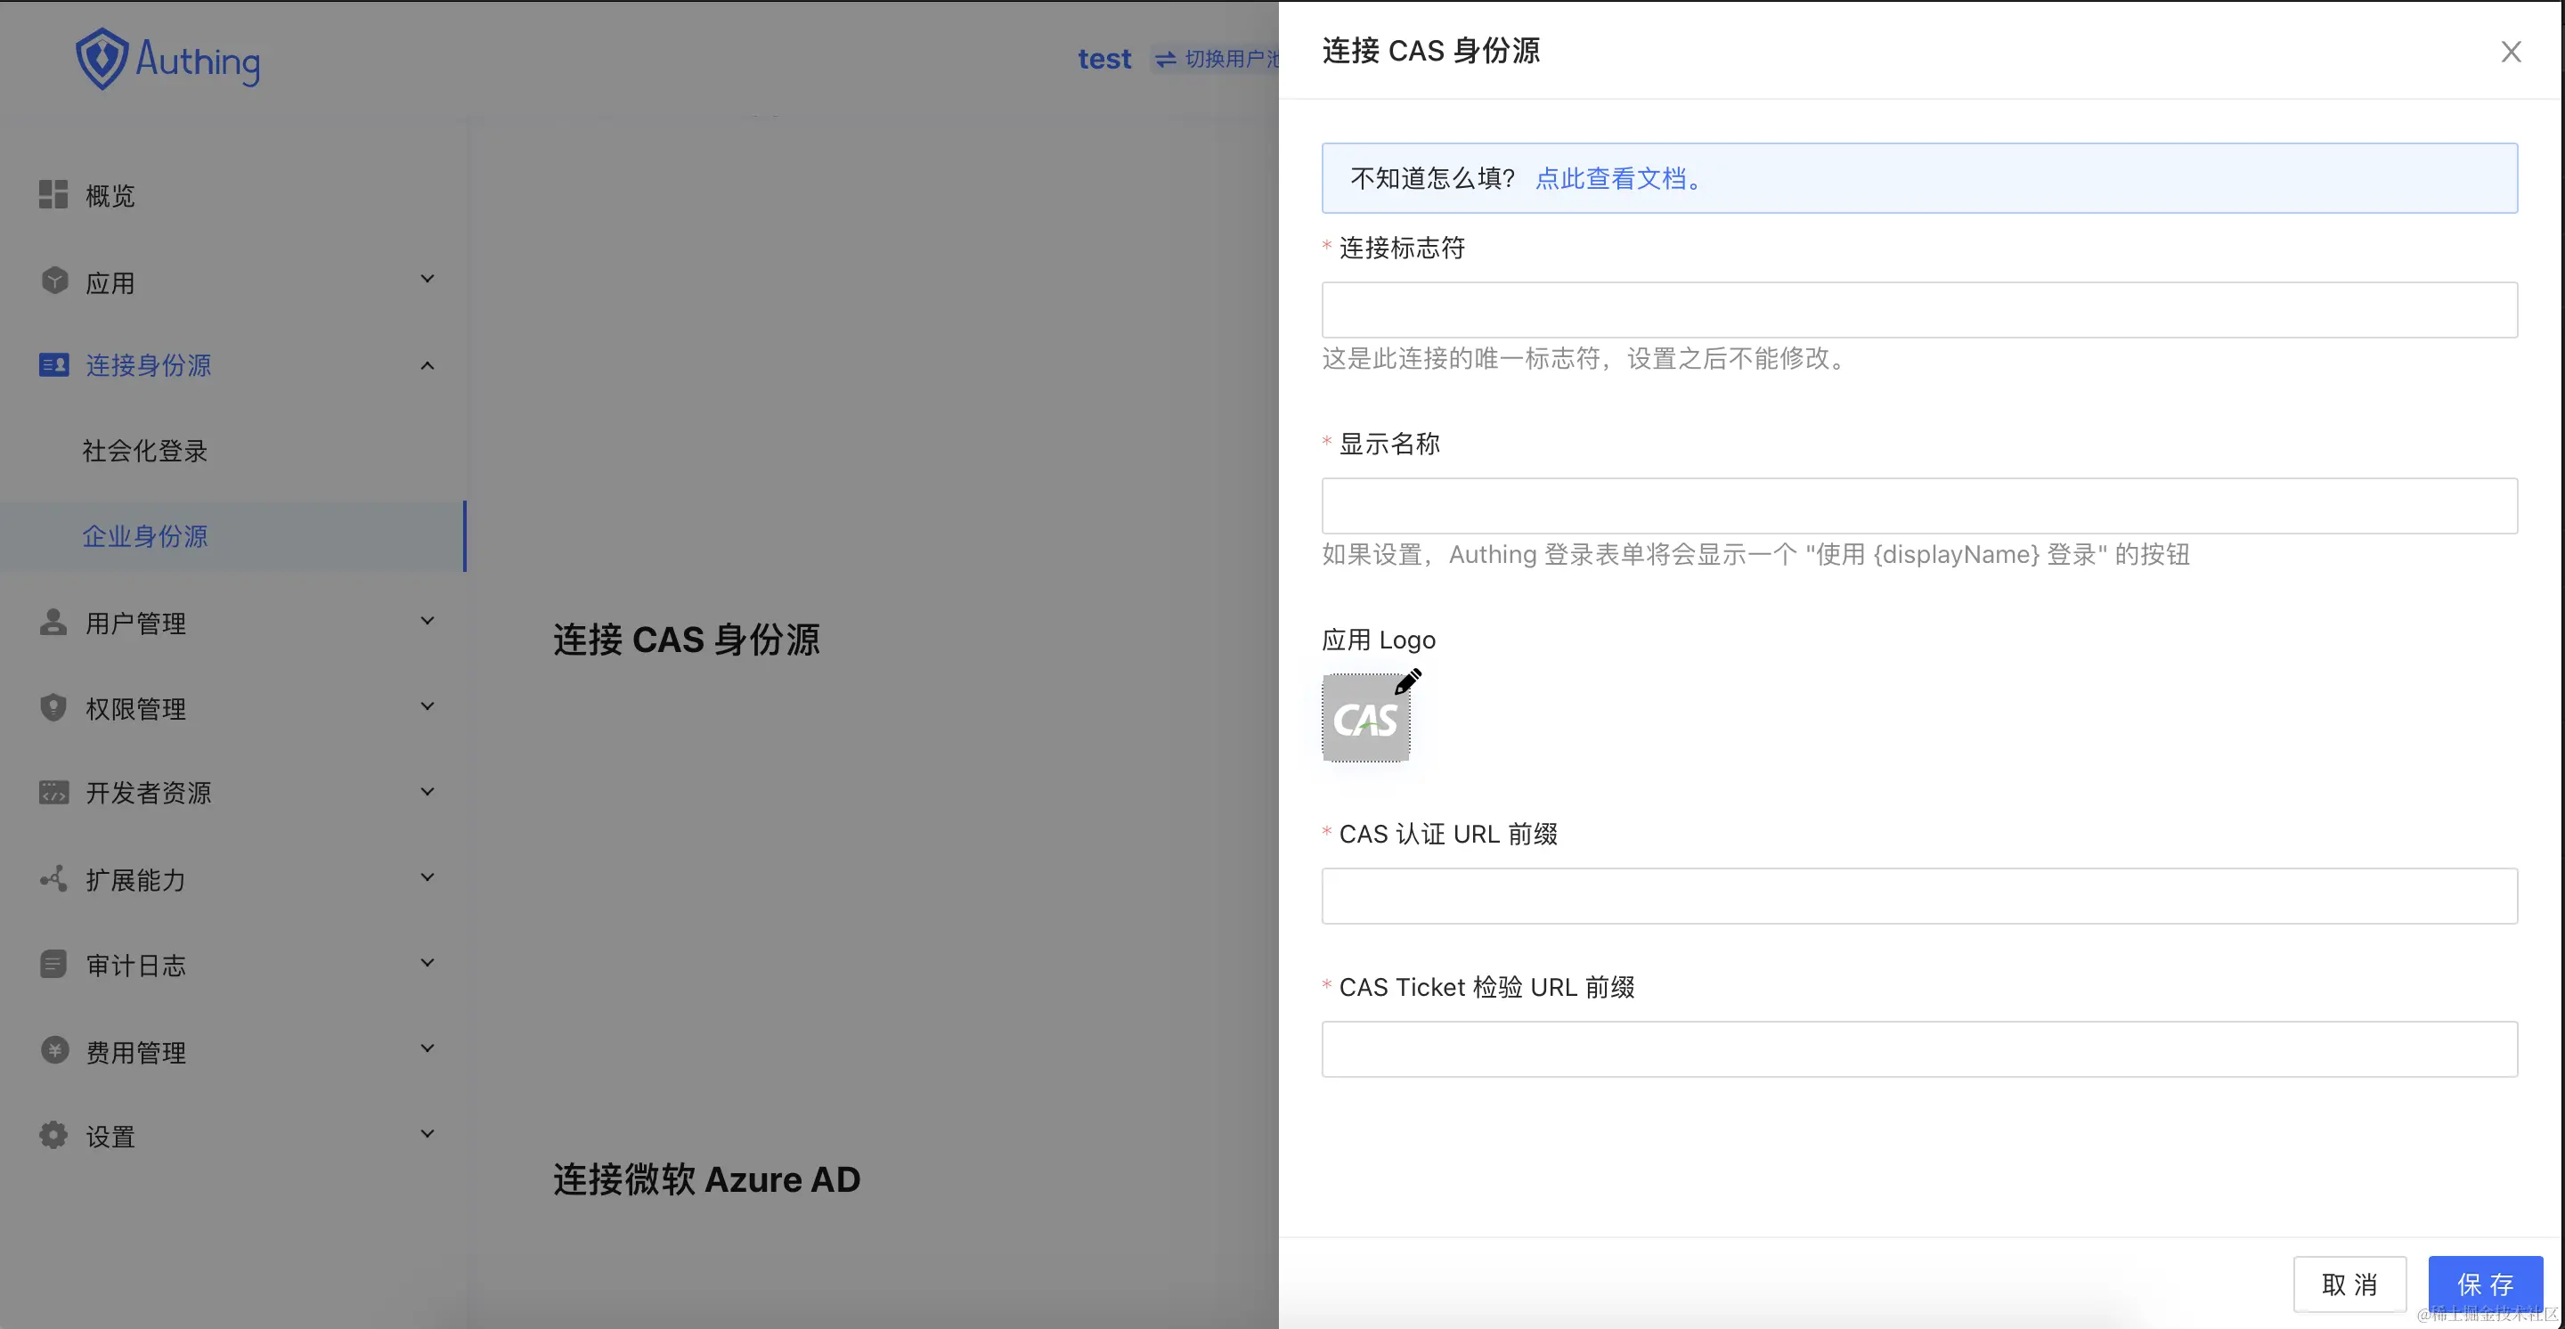Click the overview dashboard icon

point(53,195)
